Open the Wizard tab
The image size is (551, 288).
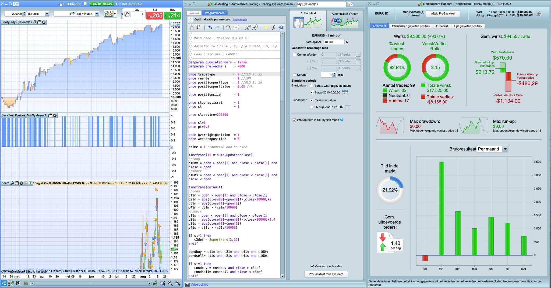point(194,13)
